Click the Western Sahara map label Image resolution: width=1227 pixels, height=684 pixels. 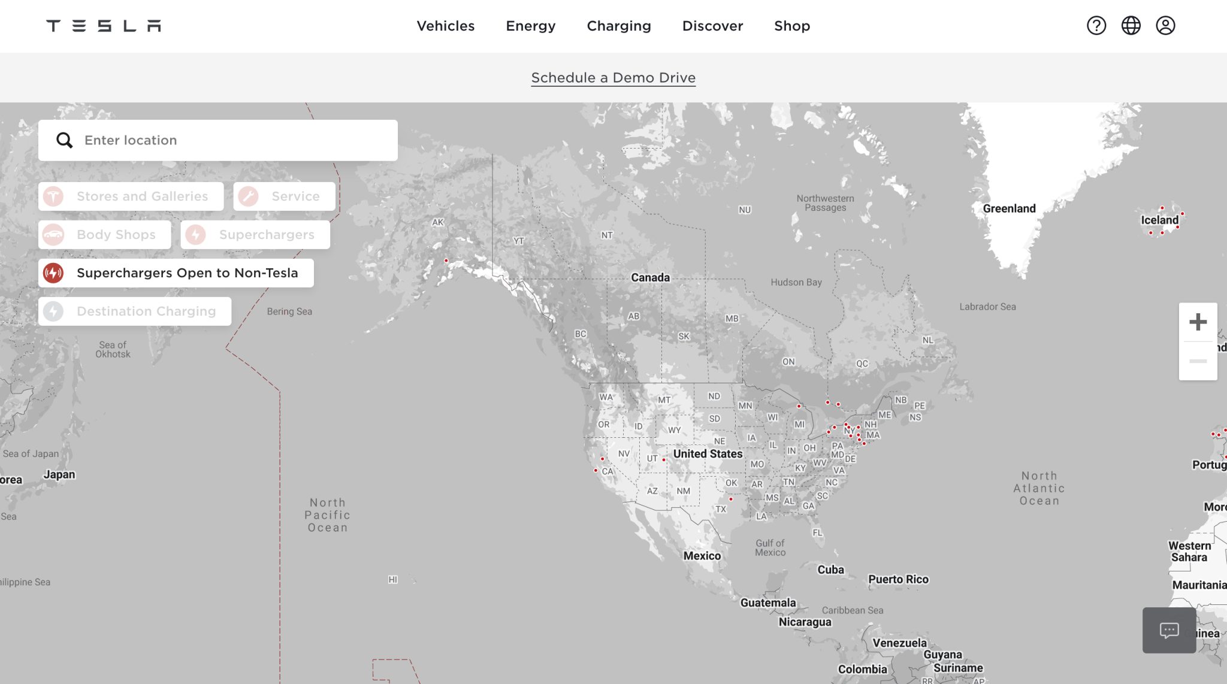pos(1189,552)
